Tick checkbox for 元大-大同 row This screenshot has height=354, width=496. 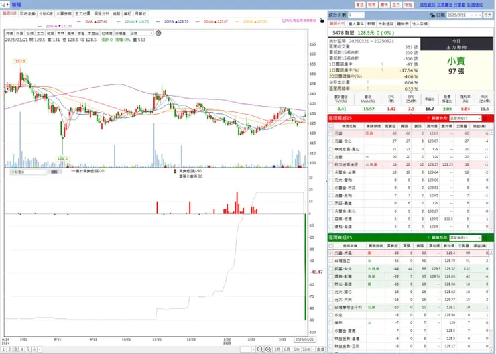click(331, 300)
